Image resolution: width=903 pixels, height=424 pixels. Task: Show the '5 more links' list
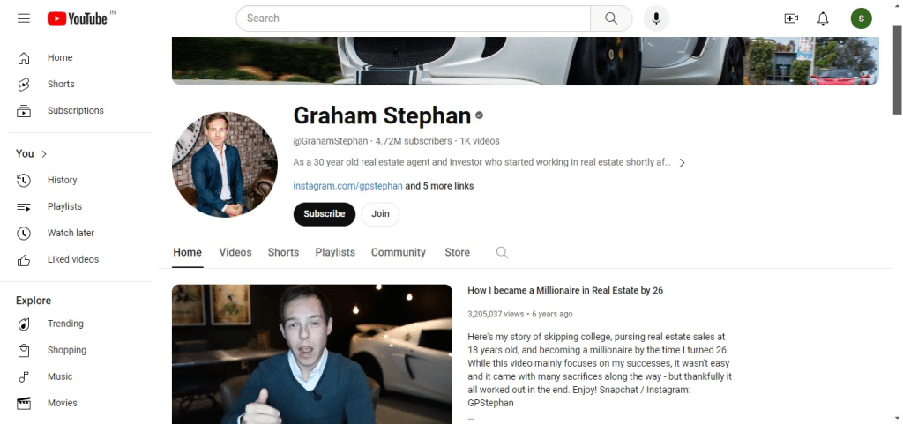coord(439,186)
